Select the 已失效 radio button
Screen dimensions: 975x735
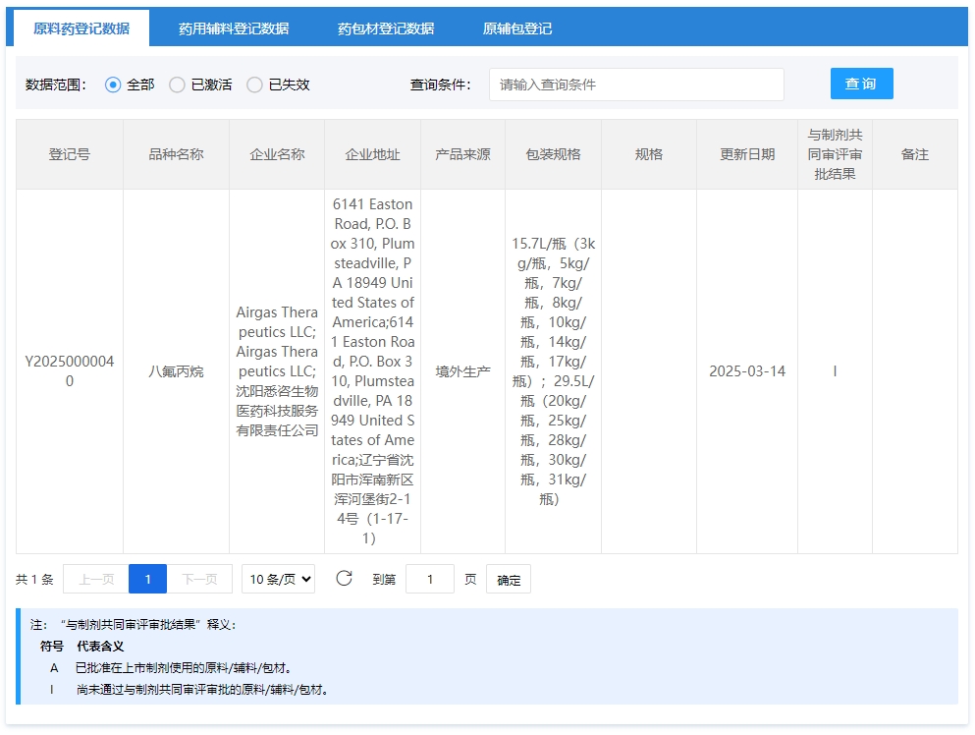click(255, 85)
